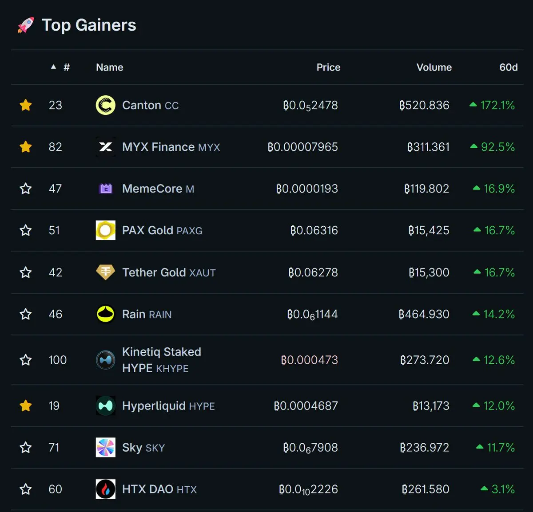
Task: Click MYX Finance's 92.5% gain value
Action: [x=498, y=147]
